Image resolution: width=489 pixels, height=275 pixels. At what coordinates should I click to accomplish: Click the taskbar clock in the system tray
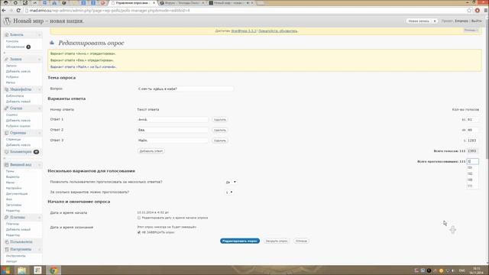click(x=477, y=270)
